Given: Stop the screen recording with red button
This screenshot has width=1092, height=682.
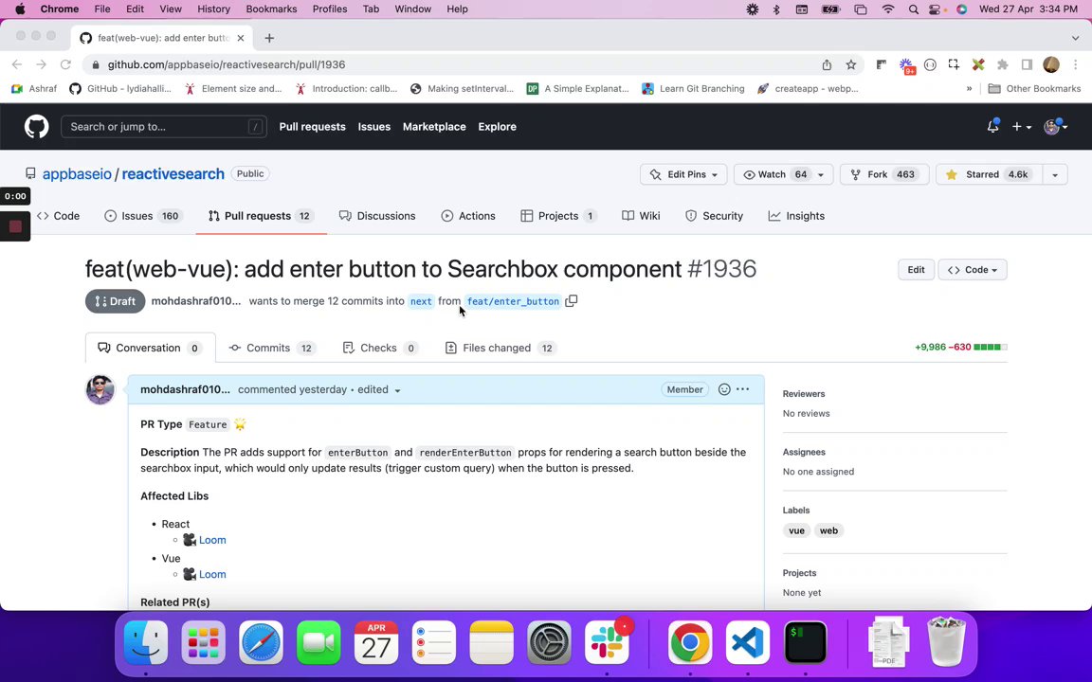Looking at the screenshot, I should click(14, 226).
